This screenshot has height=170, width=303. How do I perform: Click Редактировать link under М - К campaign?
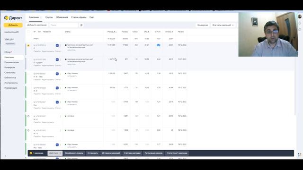48,122
